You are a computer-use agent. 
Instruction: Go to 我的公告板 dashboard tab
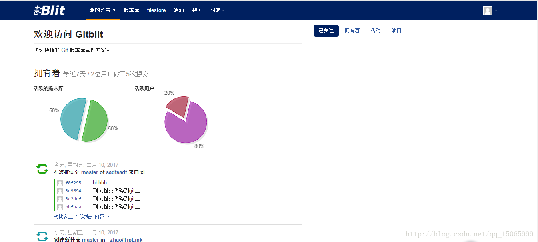coord(102,10)
